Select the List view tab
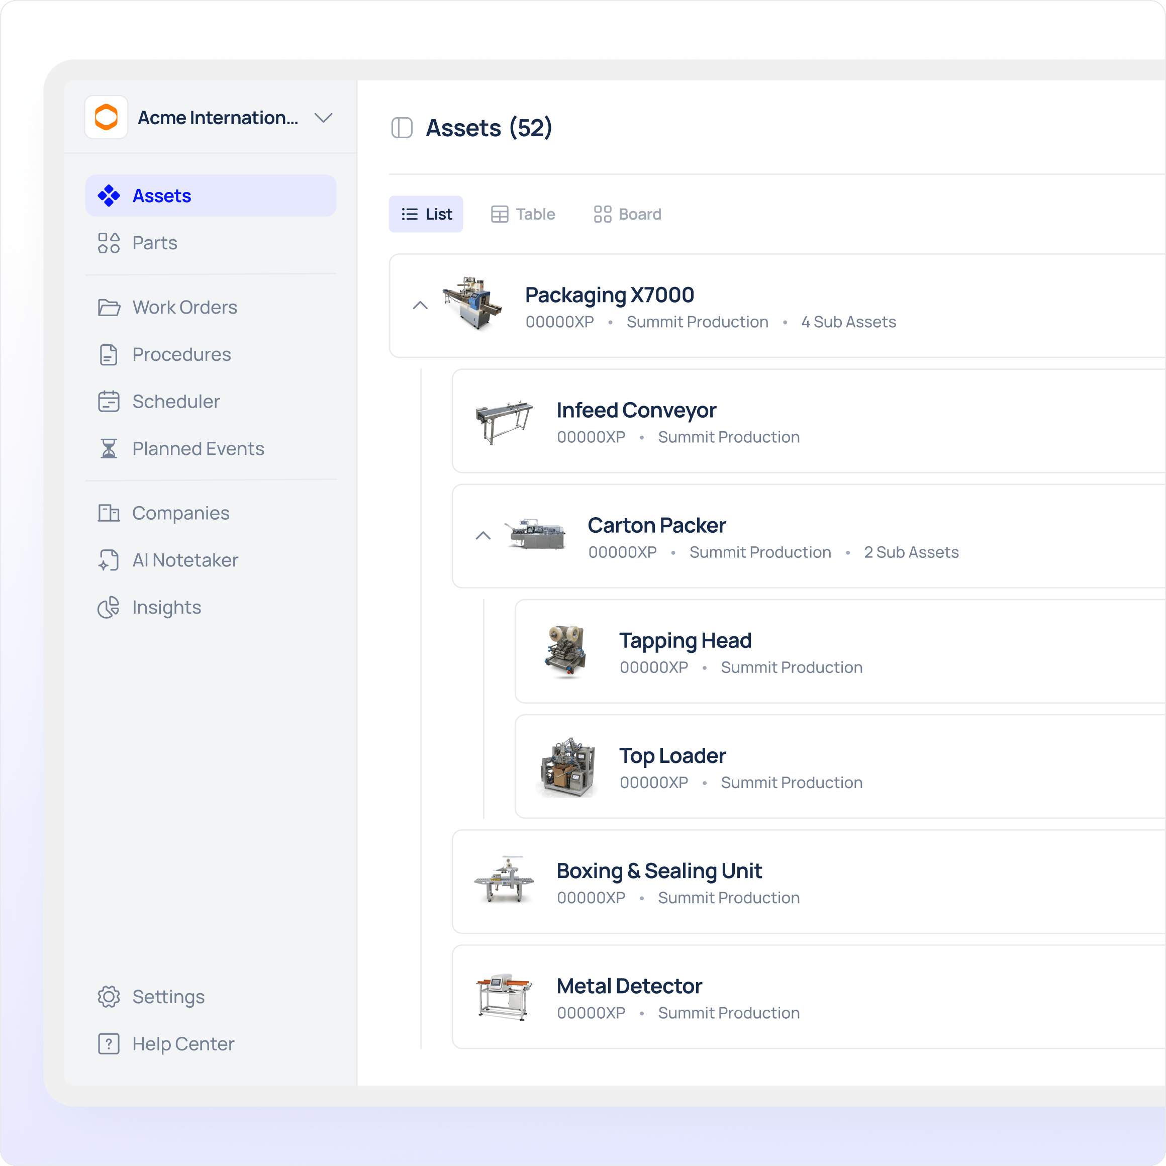The width and height of the screenshot is (1166, 1166). click(426, 214)
